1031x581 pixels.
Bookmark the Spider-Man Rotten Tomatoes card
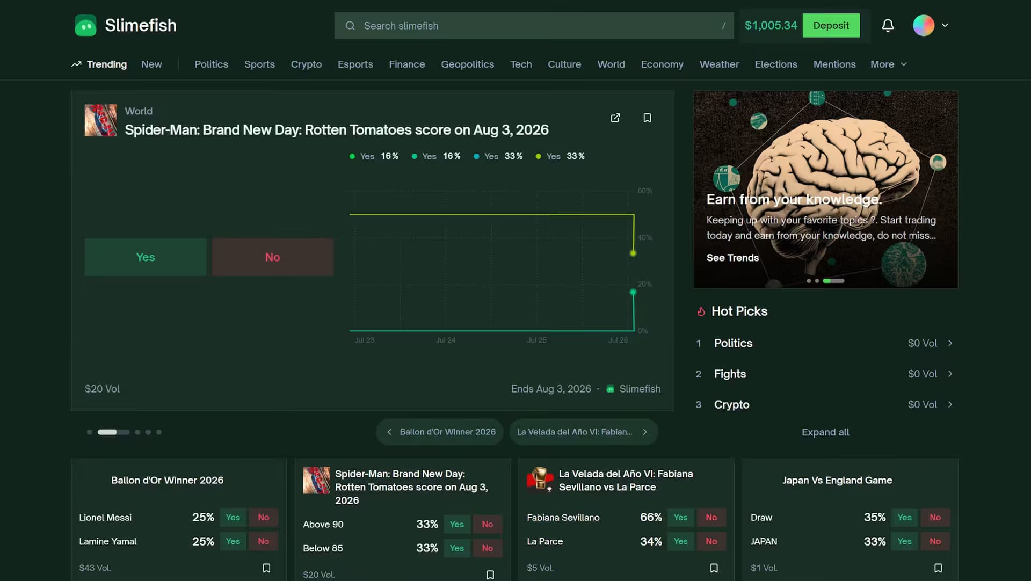(x=490, y=575)
